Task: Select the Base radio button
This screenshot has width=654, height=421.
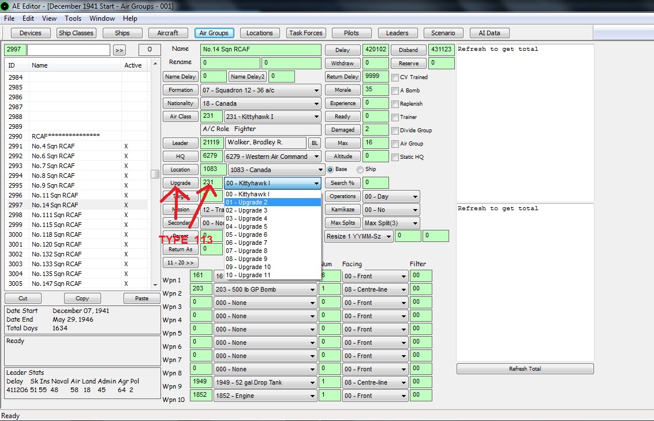Action: pos(330,169)
